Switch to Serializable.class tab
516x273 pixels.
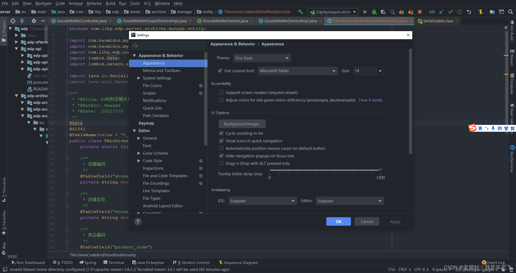click(438, 21)
